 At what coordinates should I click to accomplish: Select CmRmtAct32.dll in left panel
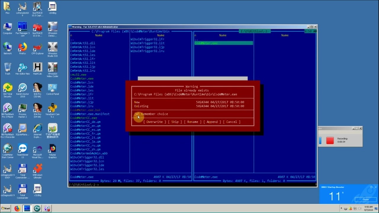click(x=83, y=43)
